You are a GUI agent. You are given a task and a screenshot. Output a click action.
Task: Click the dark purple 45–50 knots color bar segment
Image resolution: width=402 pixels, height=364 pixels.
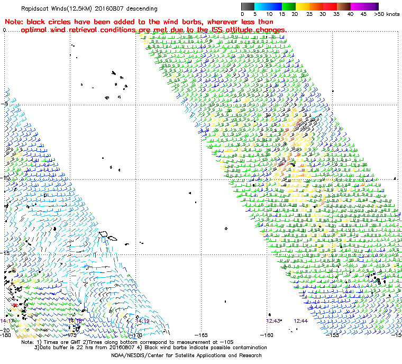[x=371, y=6]
